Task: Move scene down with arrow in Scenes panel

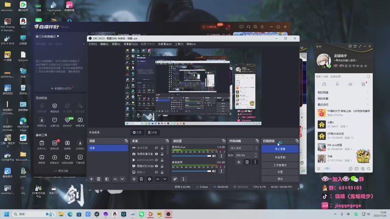Action: click(122, 179)
